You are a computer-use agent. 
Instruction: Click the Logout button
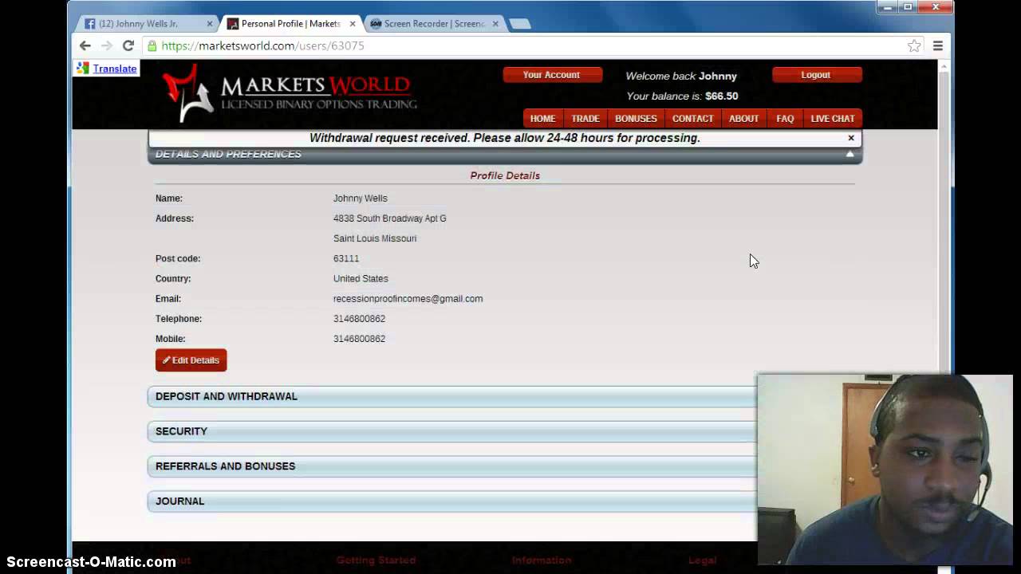tap(816, 75)
